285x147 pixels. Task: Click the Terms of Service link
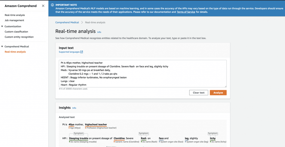pyautogui.click(x=186, y=12)
